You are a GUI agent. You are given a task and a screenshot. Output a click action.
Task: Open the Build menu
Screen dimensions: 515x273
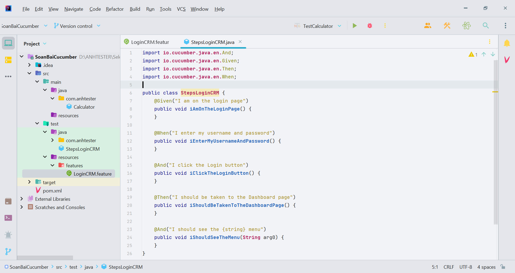coord(135,9)
